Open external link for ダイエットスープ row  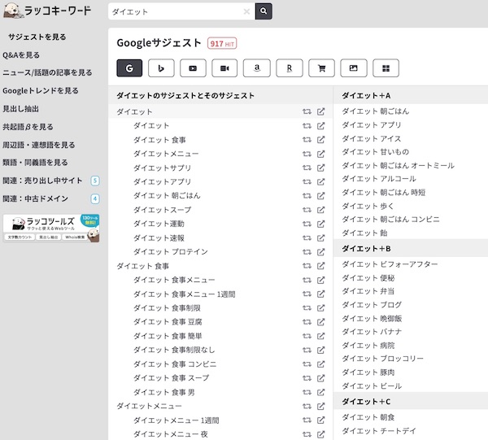321,210
